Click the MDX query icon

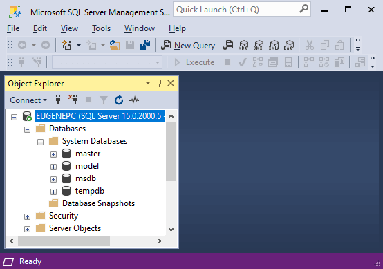(x=243, y=45)
